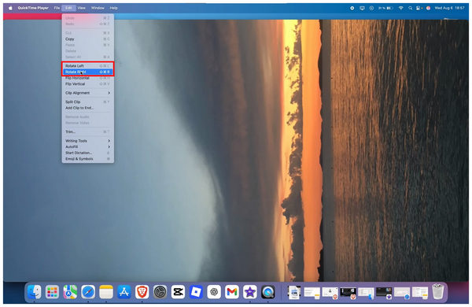472x307 pixels.
Task: Open Notes from the Dock
Action: pos(106,292)
